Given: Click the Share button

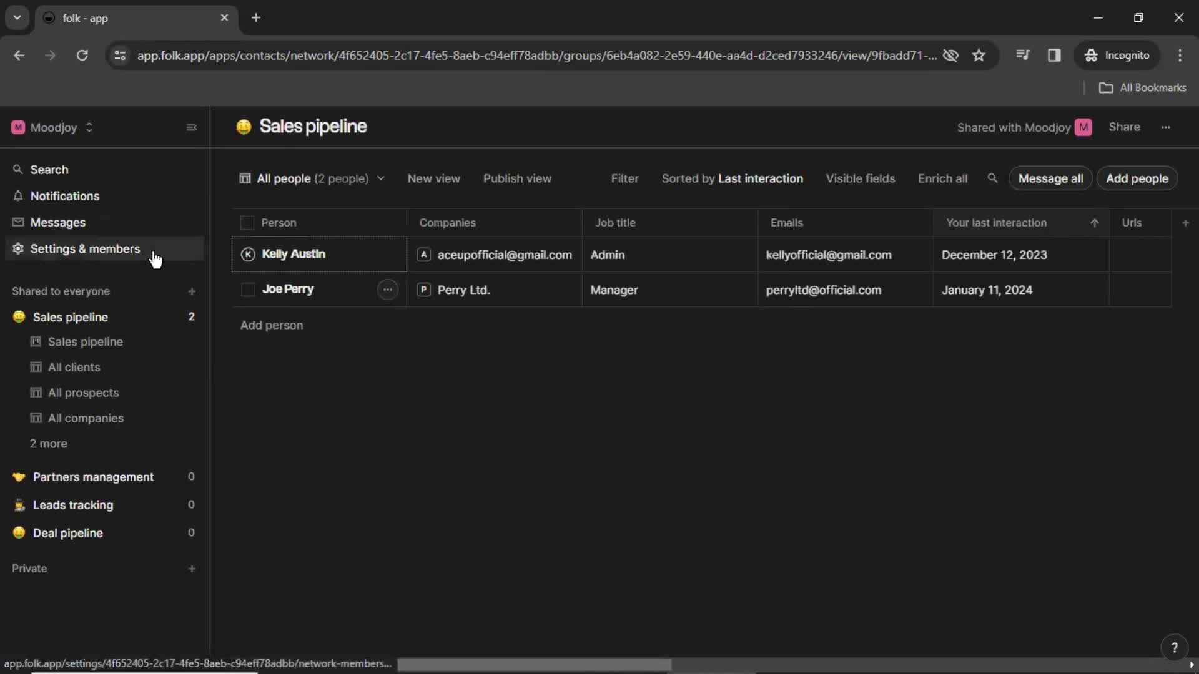Looking at the screenshot, I should click(1124, 126).
